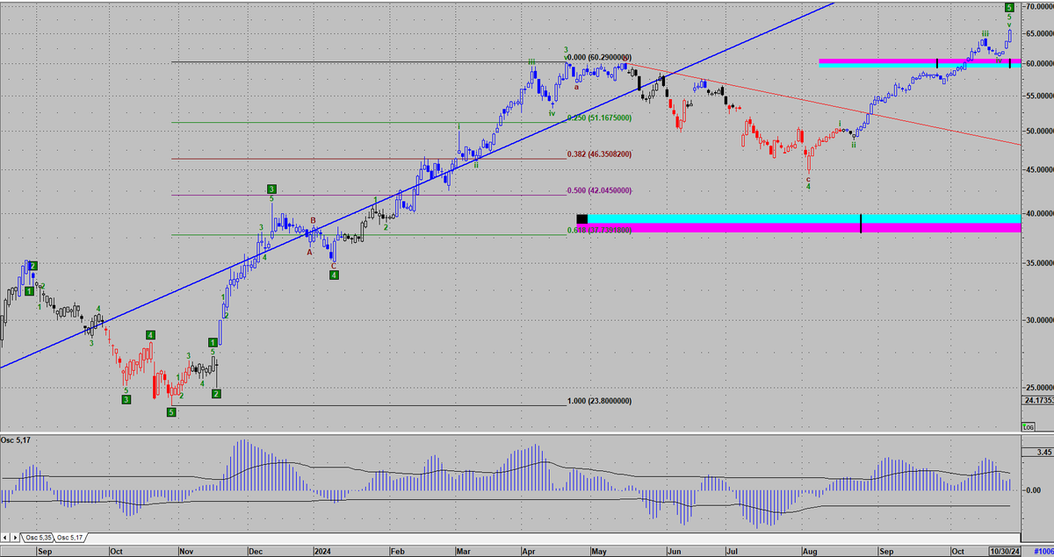The image size is (1054, 557).
Task: Select the 0.382 (46.3508200) Fibonacci label
Action: click(x=598, y=154)
